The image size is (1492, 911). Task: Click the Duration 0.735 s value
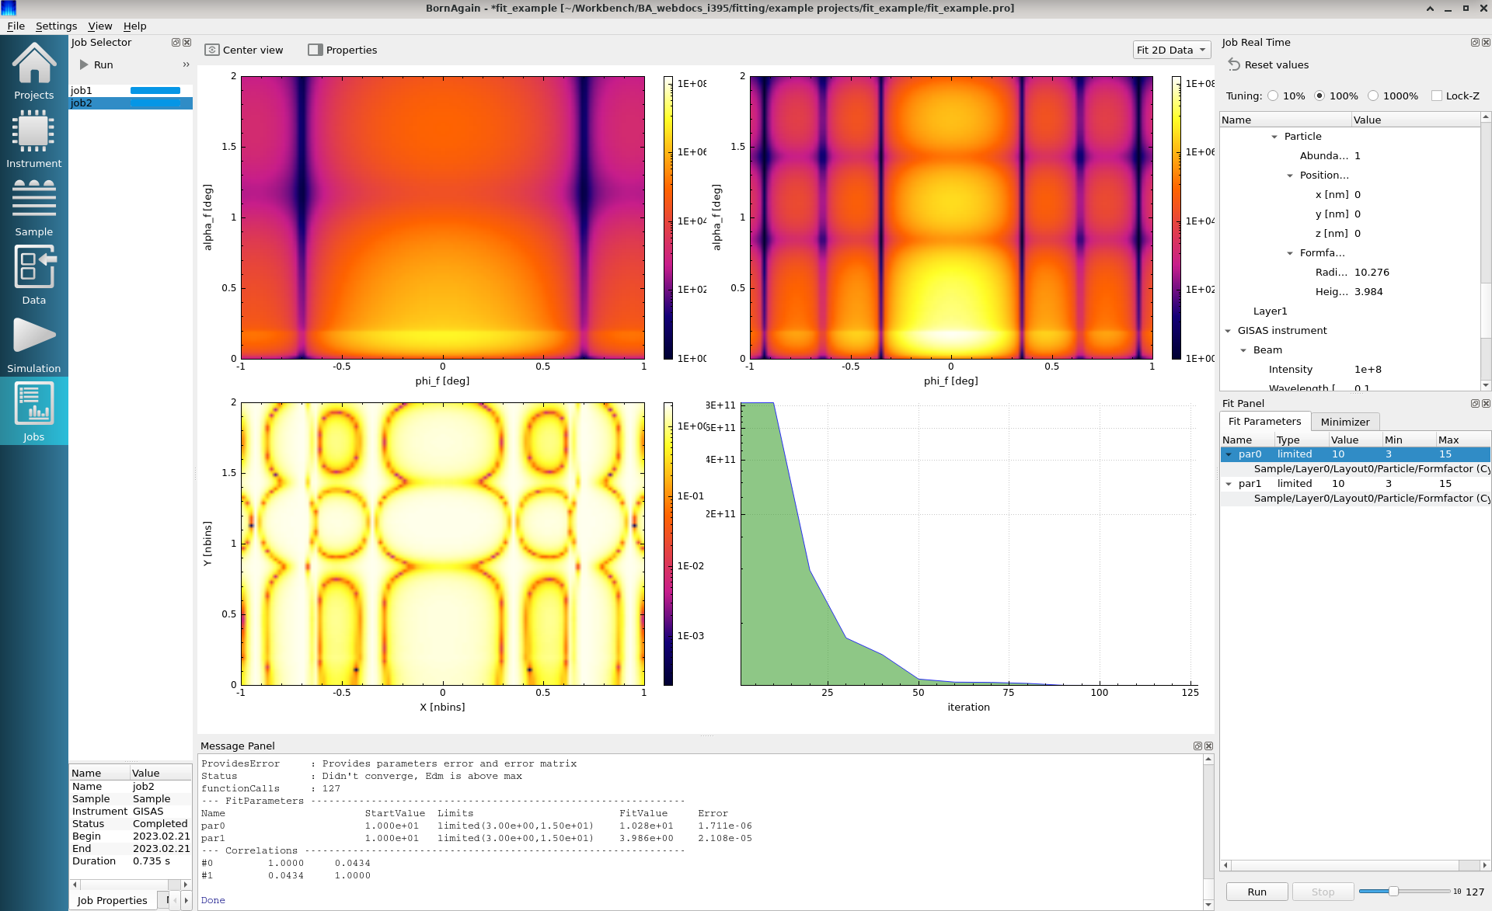coord(152,861)
